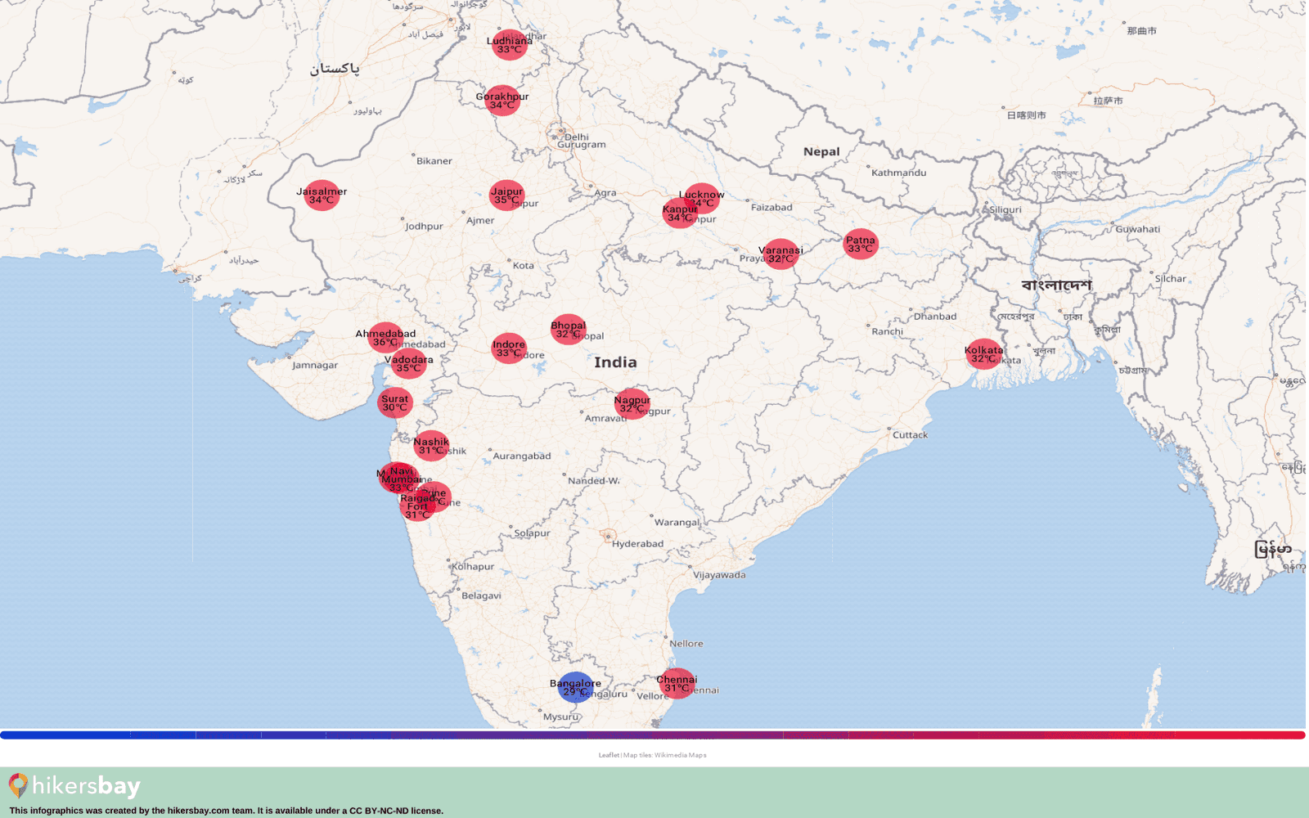The image size is (1309, 818).
Task: Open the Nashik 31°C marker
Action: click(x=431, y=446)
